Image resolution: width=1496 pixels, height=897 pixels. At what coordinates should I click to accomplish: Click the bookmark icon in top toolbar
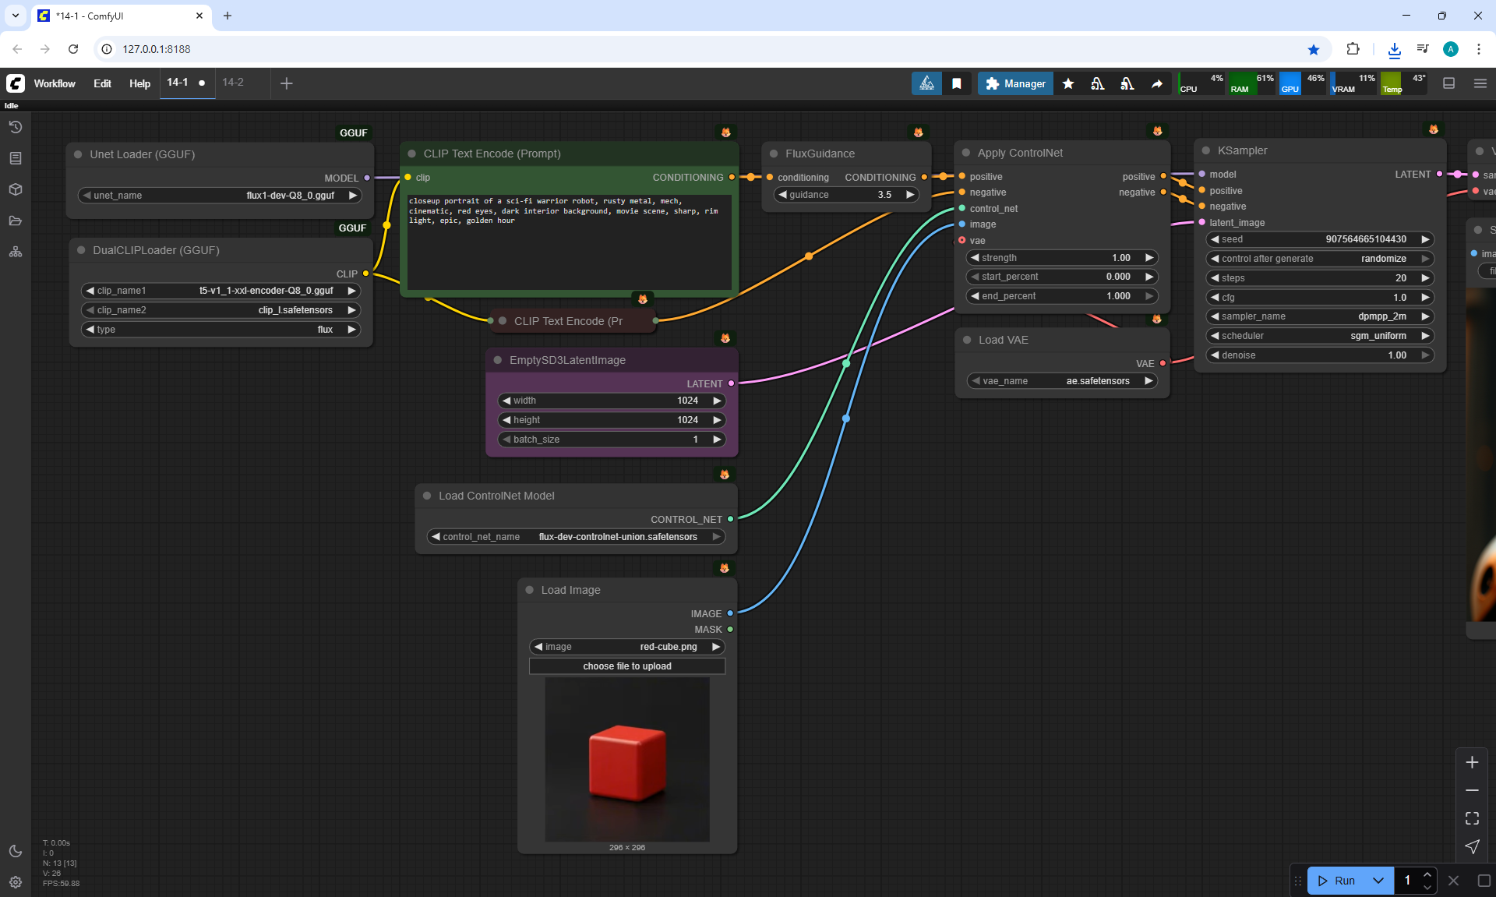pyautogui.click(x=957, y=83)
